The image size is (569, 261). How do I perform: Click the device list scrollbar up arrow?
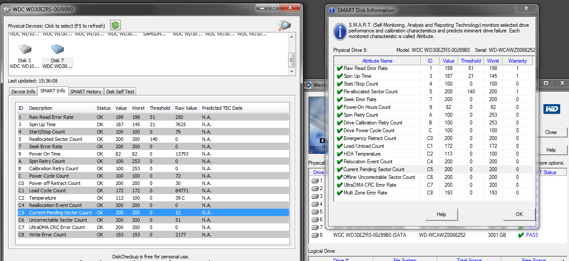pyautogui.click(x=292, y=36)
